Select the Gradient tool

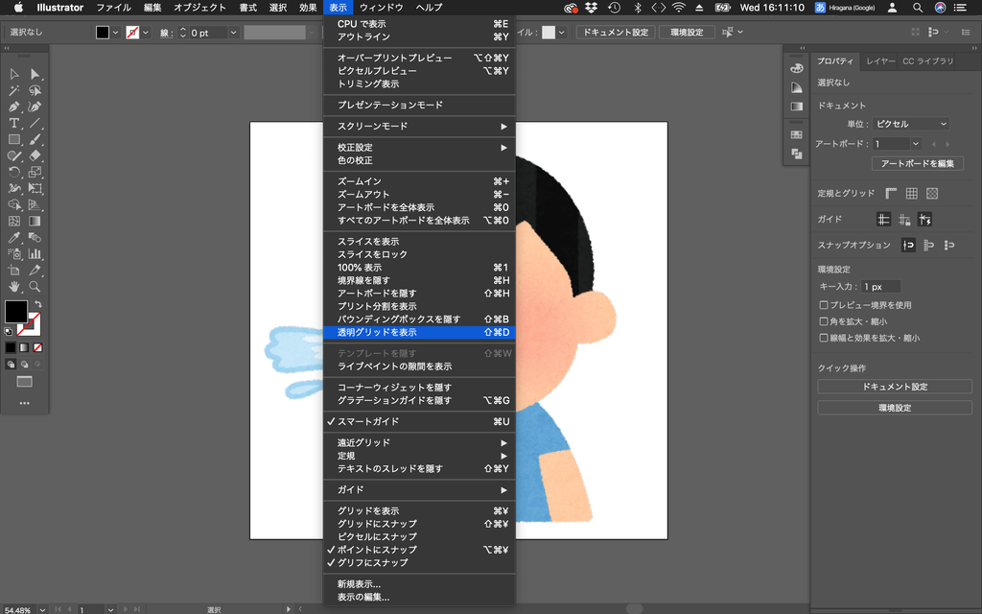(35, 221)
